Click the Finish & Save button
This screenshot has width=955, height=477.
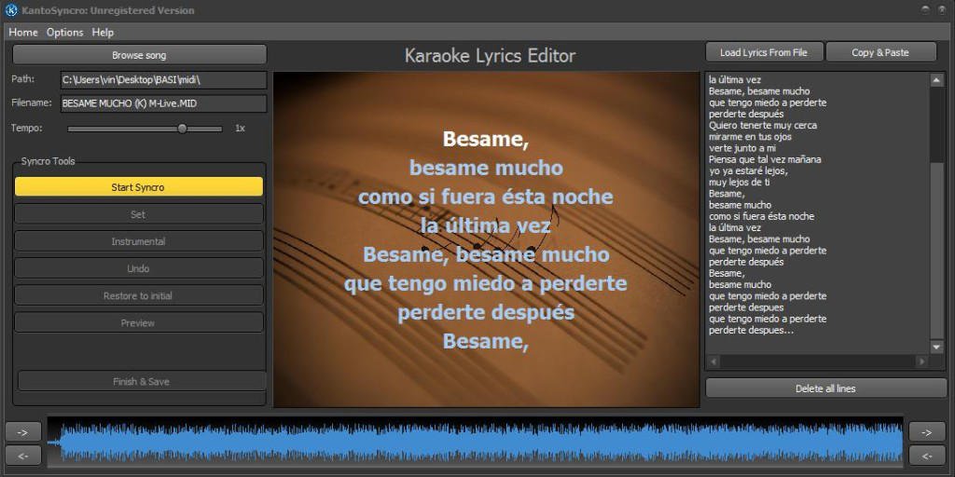click(x=142, y=381)
